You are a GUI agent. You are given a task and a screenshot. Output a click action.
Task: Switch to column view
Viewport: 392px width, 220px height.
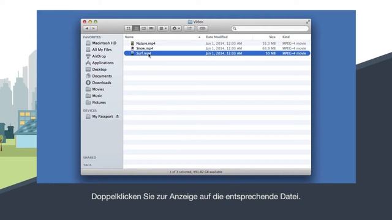[143, 29]
